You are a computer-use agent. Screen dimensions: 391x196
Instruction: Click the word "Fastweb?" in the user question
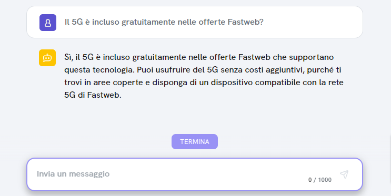point(246,22)
